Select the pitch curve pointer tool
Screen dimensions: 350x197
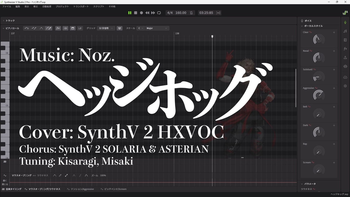41,28
